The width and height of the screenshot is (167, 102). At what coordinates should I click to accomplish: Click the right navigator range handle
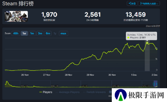pos(157,84)
